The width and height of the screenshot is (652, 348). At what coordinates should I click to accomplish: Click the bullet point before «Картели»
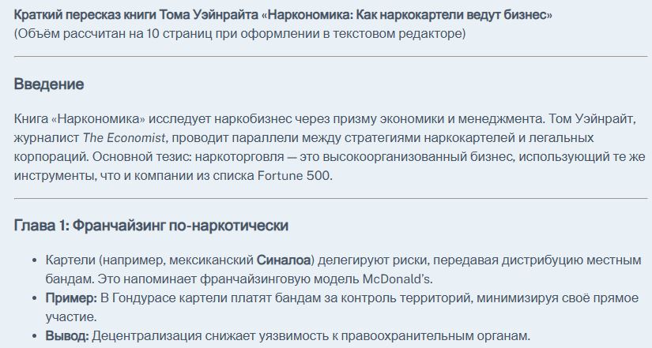[35, 260]
